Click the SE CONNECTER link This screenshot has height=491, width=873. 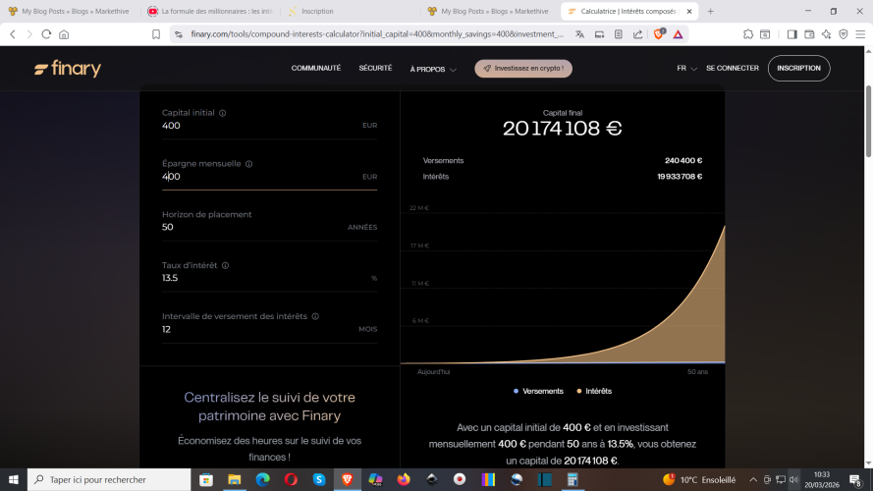tap(732, 69)
